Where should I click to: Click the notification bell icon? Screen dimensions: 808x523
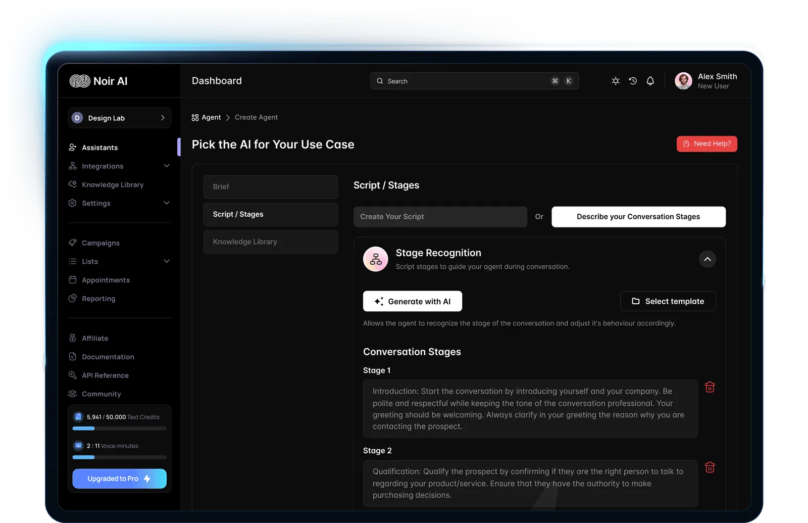tap(650, 81)
